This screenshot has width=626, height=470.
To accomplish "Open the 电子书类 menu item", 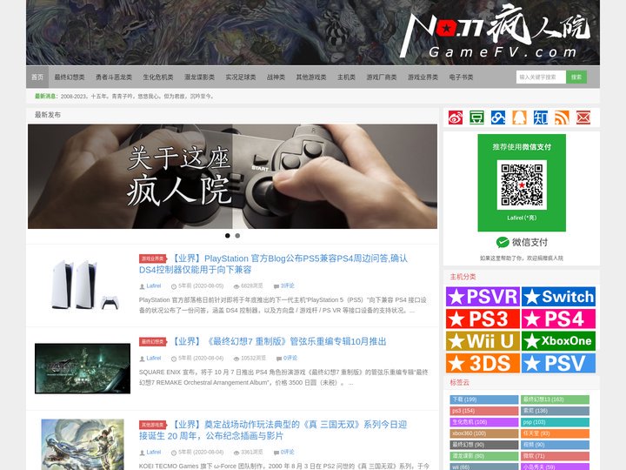I will (461, 77).
